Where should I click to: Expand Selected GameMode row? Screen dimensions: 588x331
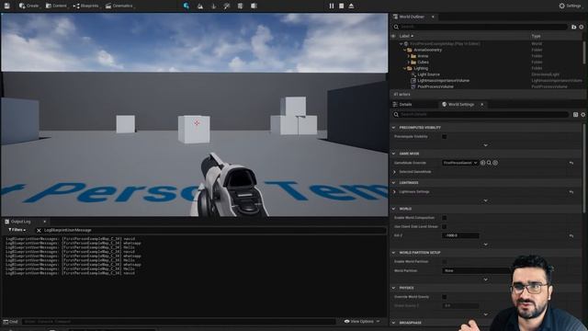[394, 172]
